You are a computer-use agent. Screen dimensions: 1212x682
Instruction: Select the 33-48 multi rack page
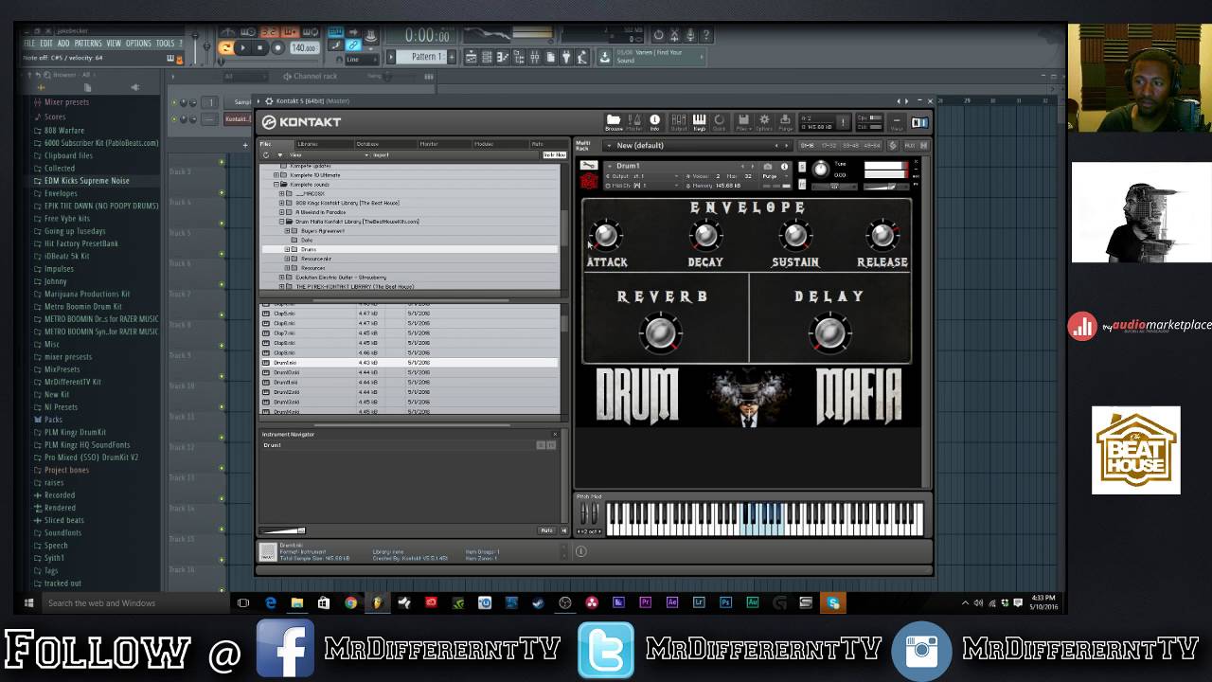click(x=851, y=146)
